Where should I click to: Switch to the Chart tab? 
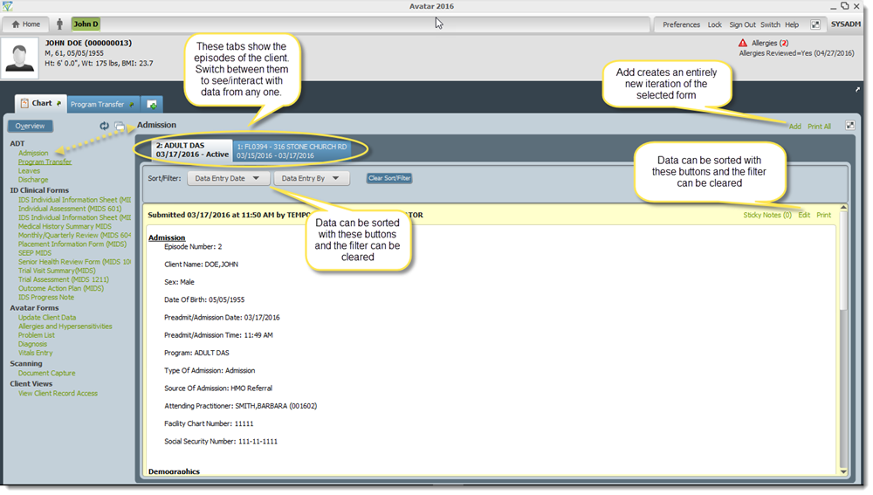(41, 104)
